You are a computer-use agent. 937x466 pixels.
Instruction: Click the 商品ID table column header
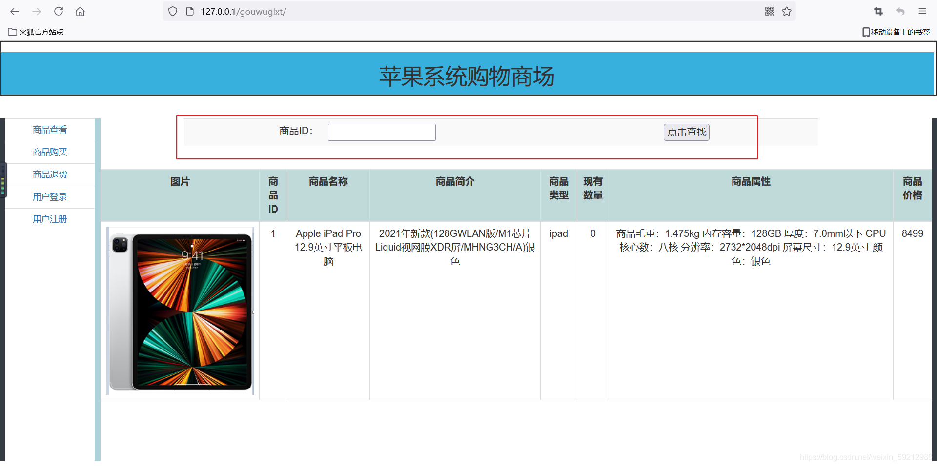click(x=273, y=195)
